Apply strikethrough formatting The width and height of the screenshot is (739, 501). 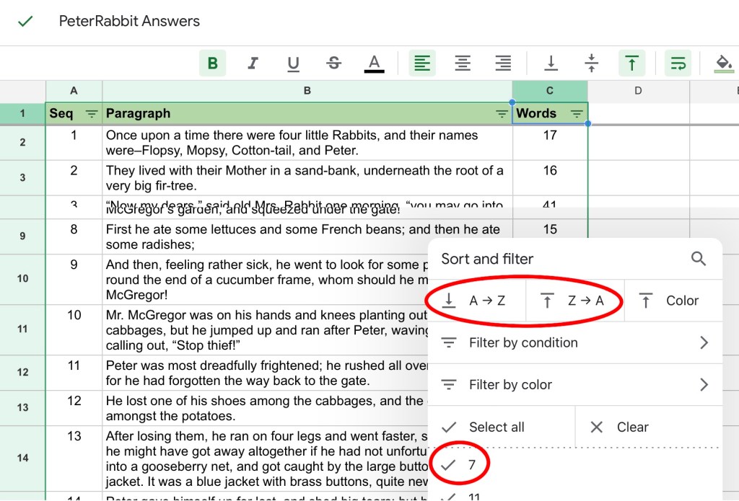point(333,63)
